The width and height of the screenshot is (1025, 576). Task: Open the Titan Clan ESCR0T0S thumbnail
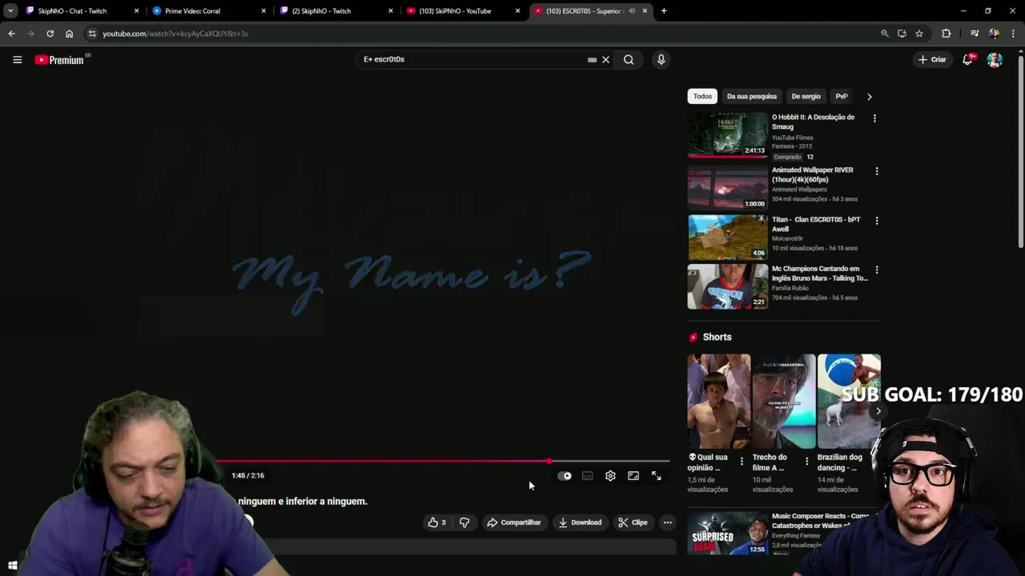(727, 237)
